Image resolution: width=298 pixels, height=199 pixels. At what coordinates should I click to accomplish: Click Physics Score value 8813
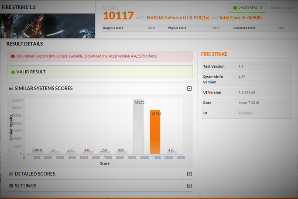(x=216, y=28)
